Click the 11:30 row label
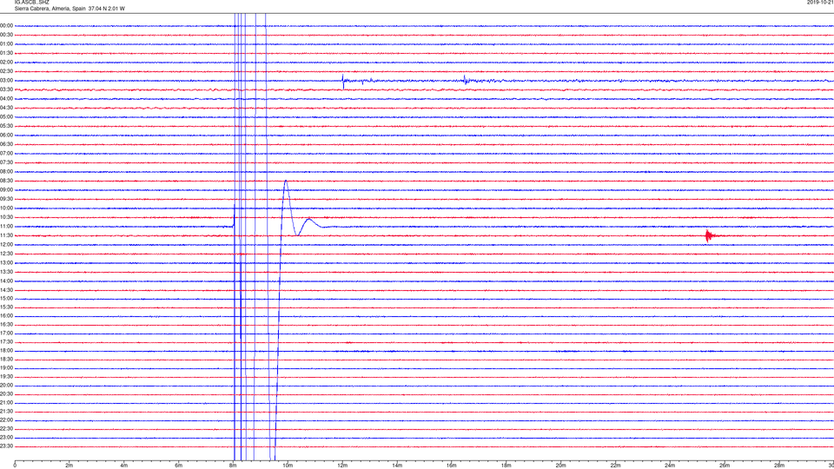 point(6,235)
